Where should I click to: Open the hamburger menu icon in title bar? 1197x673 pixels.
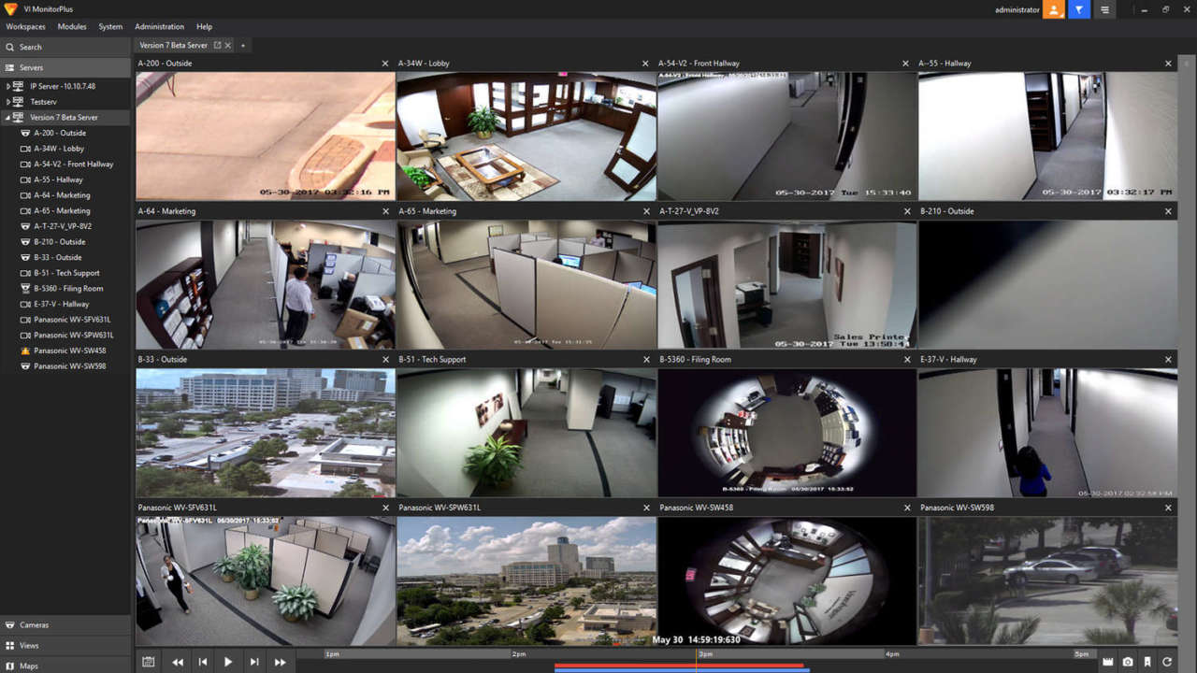pos(1104,9)
